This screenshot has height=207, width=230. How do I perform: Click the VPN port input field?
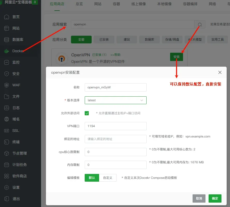[115, 126]
